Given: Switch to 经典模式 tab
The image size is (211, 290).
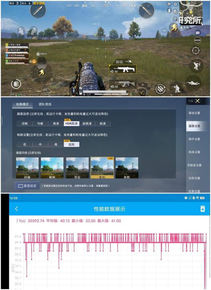Looking at the screenshot, I should (x=22, y=104).
